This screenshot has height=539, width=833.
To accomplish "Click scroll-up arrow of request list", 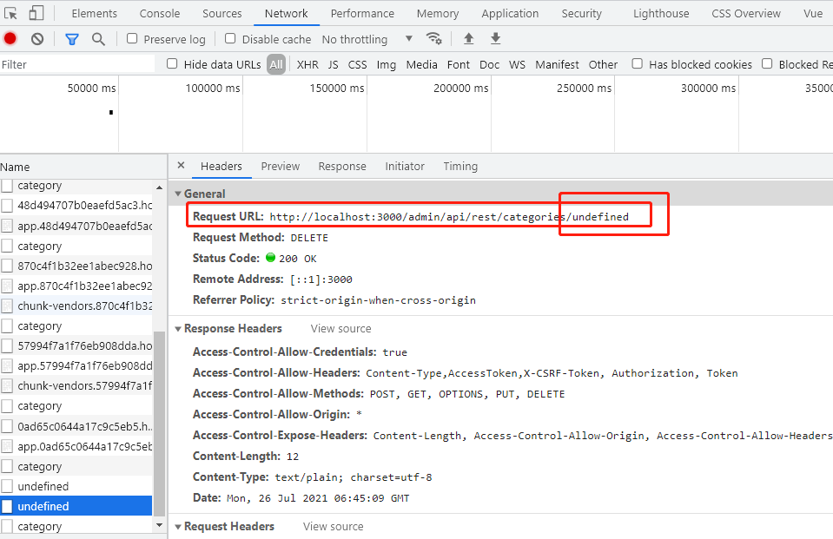I will pyautogui.click(x=159, y=187).
